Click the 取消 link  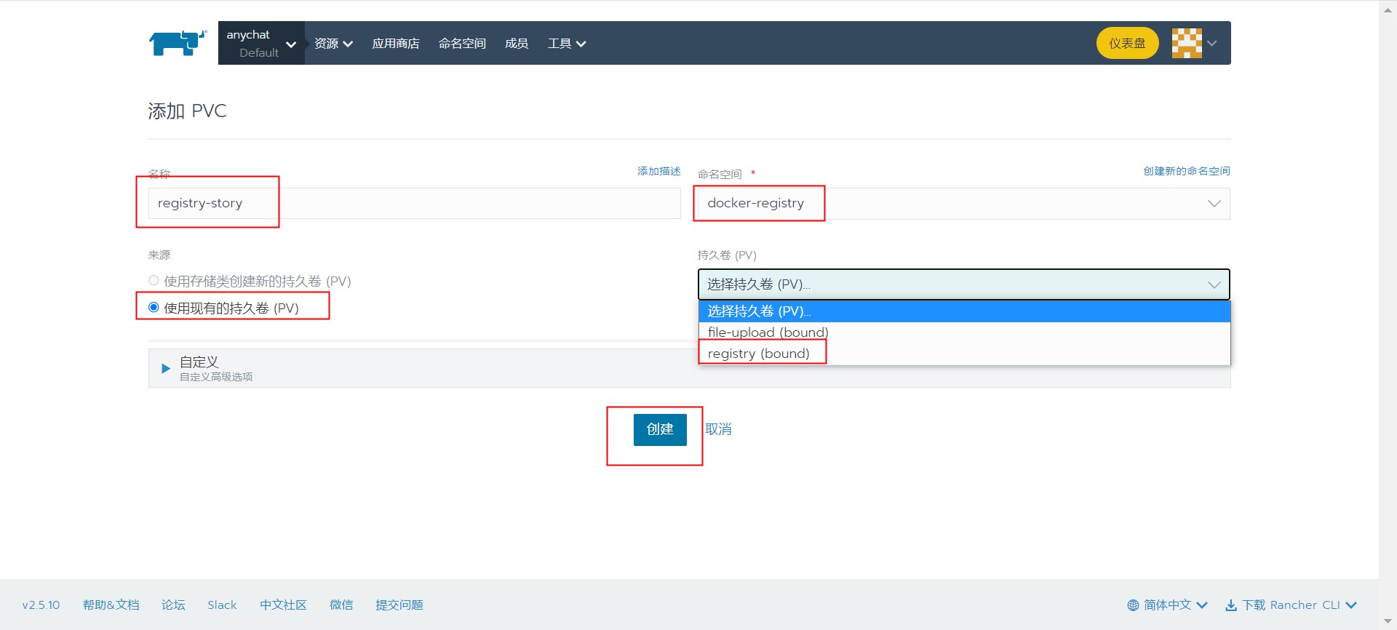(718, 429)
